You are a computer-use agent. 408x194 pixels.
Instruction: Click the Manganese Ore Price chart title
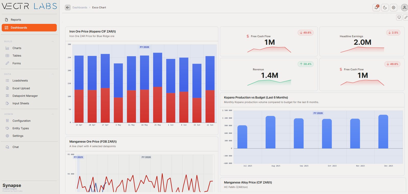pyautogui.click(x=93, y=142)
